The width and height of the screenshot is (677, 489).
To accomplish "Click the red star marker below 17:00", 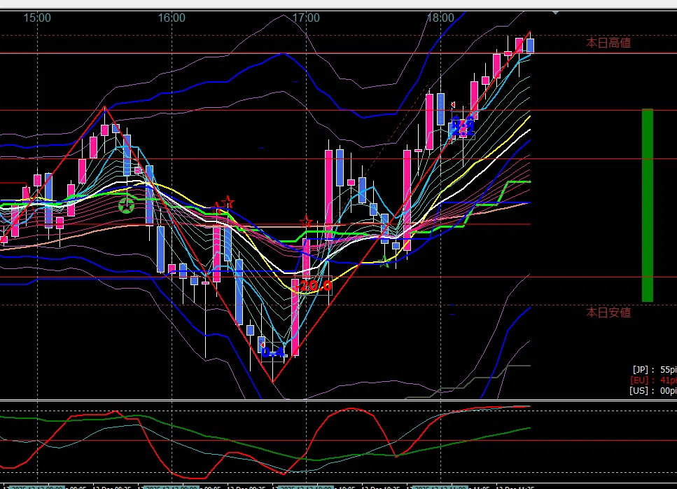I will [x=306, y=223].
